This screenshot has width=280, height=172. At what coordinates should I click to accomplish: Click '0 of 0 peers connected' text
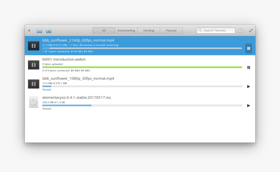point(56,71)
